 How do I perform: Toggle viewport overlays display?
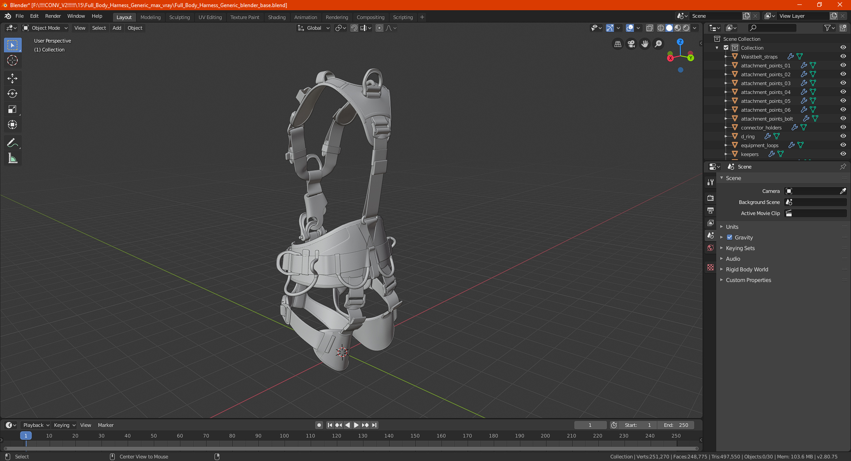(630, 28)
